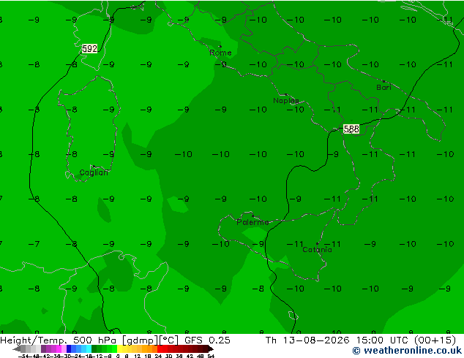Click the forecast time 'Th 13-08-2026 15:00 UTC'
464x358 pixels.
(339, 340)
